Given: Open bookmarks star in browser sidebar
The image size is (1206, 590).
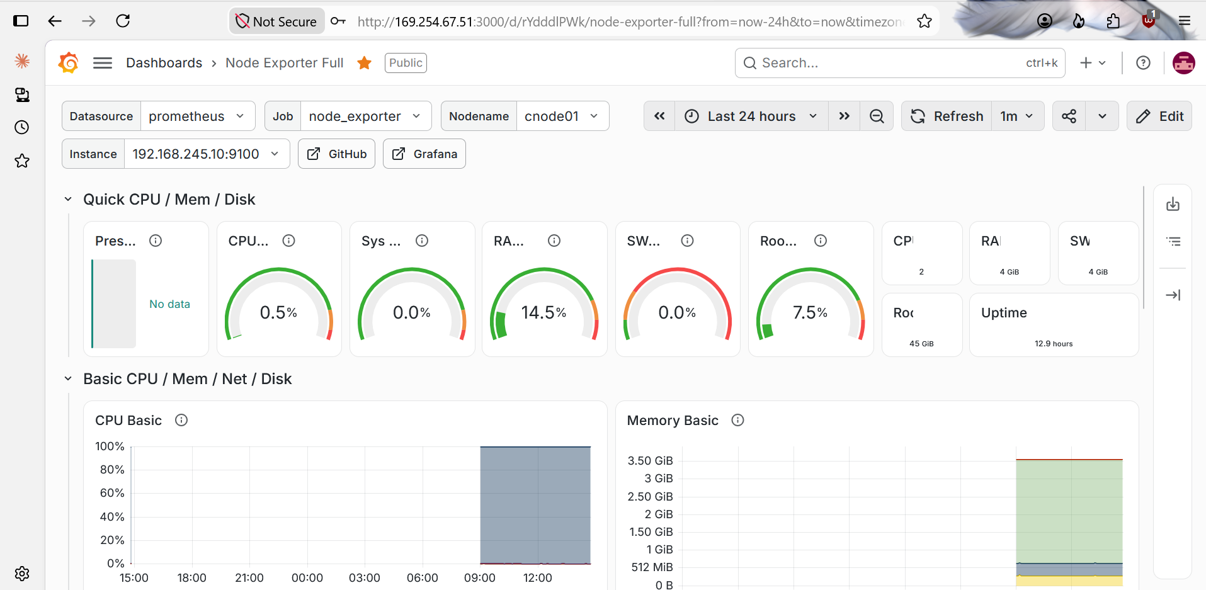Looking at the screenshot, I should coord(22,161).
